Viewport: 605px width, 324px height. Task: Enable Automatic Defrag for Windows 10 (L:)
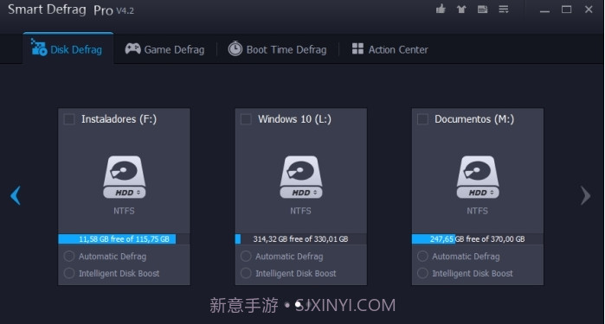point(246,257)
